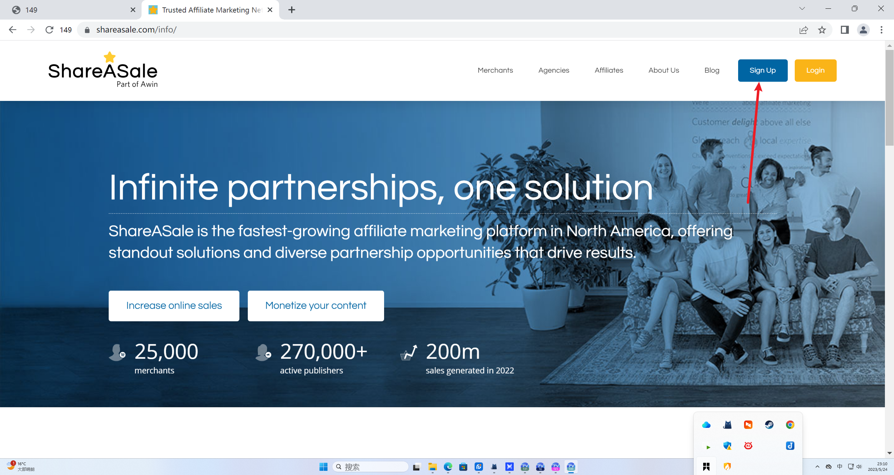Click the share page icon in address bar
The width and height of the screenshot is (894, 475).
tap(803, 30)
